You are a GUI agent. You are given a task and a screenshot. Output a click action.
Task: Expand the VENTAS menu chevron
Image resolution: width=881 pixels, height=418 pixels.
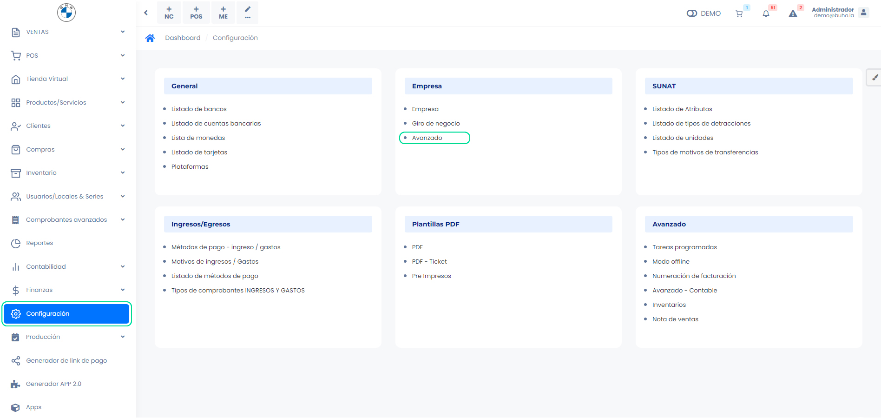123,32
